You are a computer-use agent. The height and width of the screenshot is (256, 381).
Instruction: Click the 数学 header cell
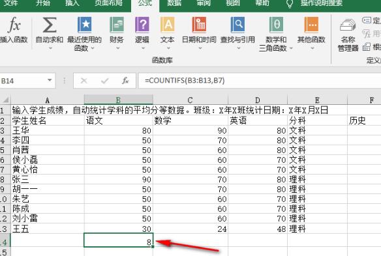190,121
